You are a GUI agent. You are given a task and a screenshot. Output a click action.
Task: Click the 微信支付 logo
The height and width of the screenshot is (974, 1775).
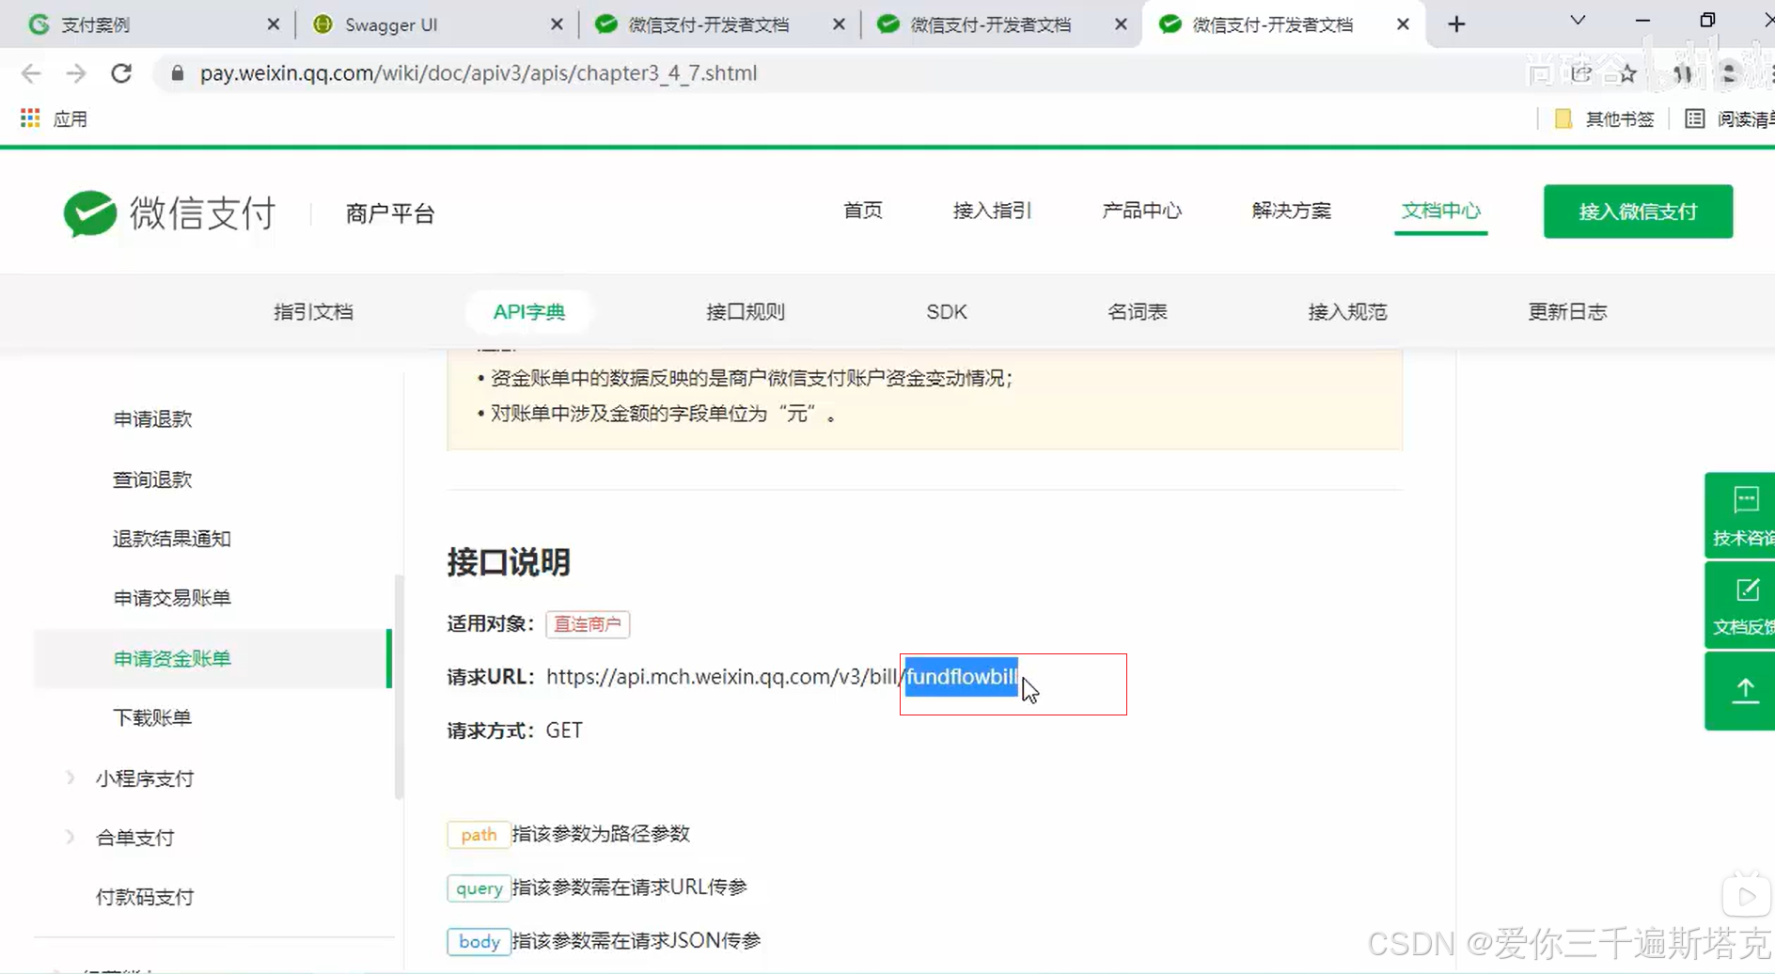(x=169, y=213)
